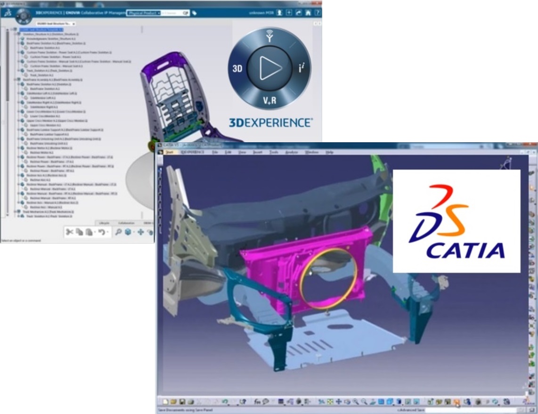Click the scissors Cut icon in 3DEXPERIENCE toolbar

(69, 232)
